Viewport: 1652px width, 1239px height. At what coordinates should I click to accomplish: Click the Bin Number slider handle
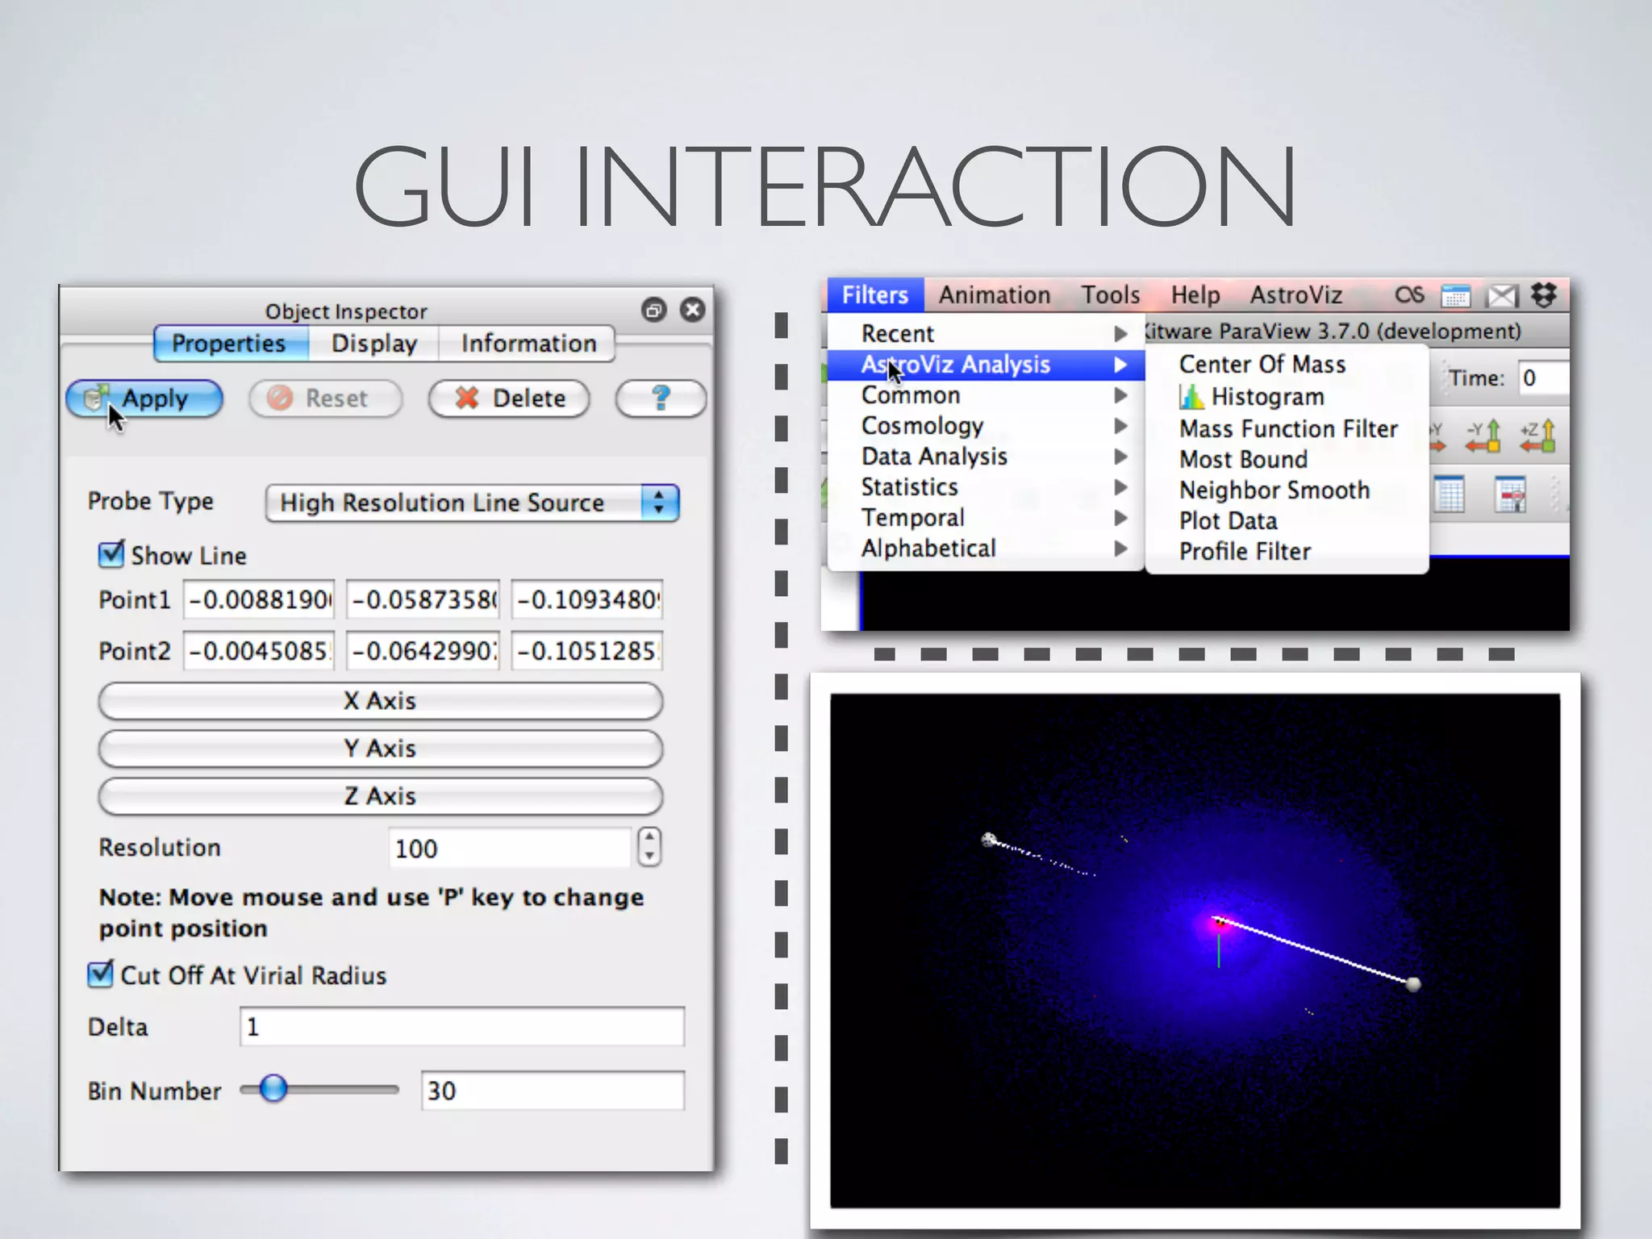(273, 1088)
